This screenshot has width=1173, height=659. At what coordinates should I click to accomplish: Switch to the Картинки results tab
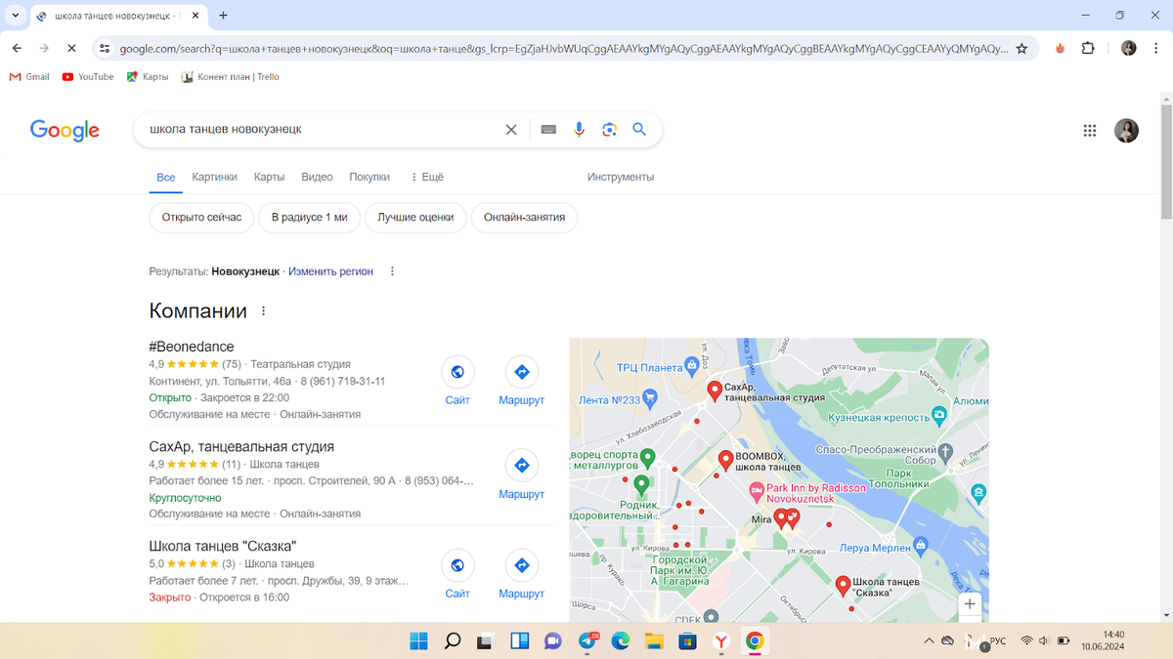pyautogui.click(x=215, y=177)
